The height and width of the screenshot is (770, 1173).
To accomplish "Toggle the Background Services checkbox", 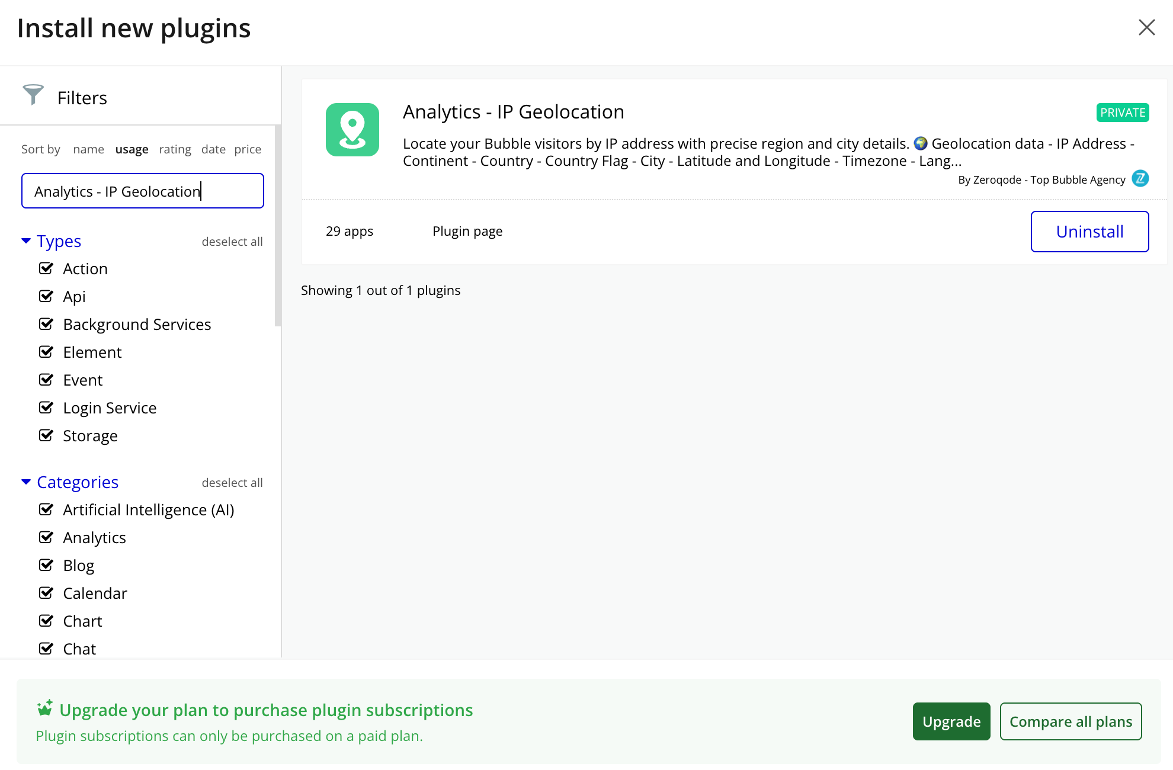I will click(x=46, y=324).
